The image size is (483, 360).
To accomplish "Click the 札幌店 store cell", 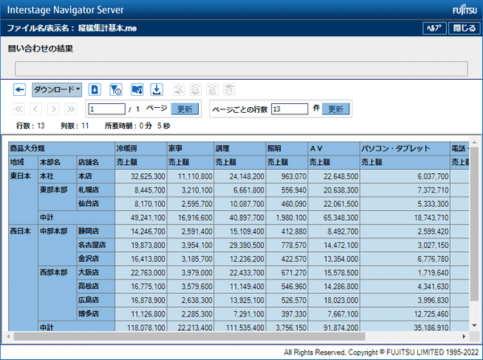I will tap(96, 190).
